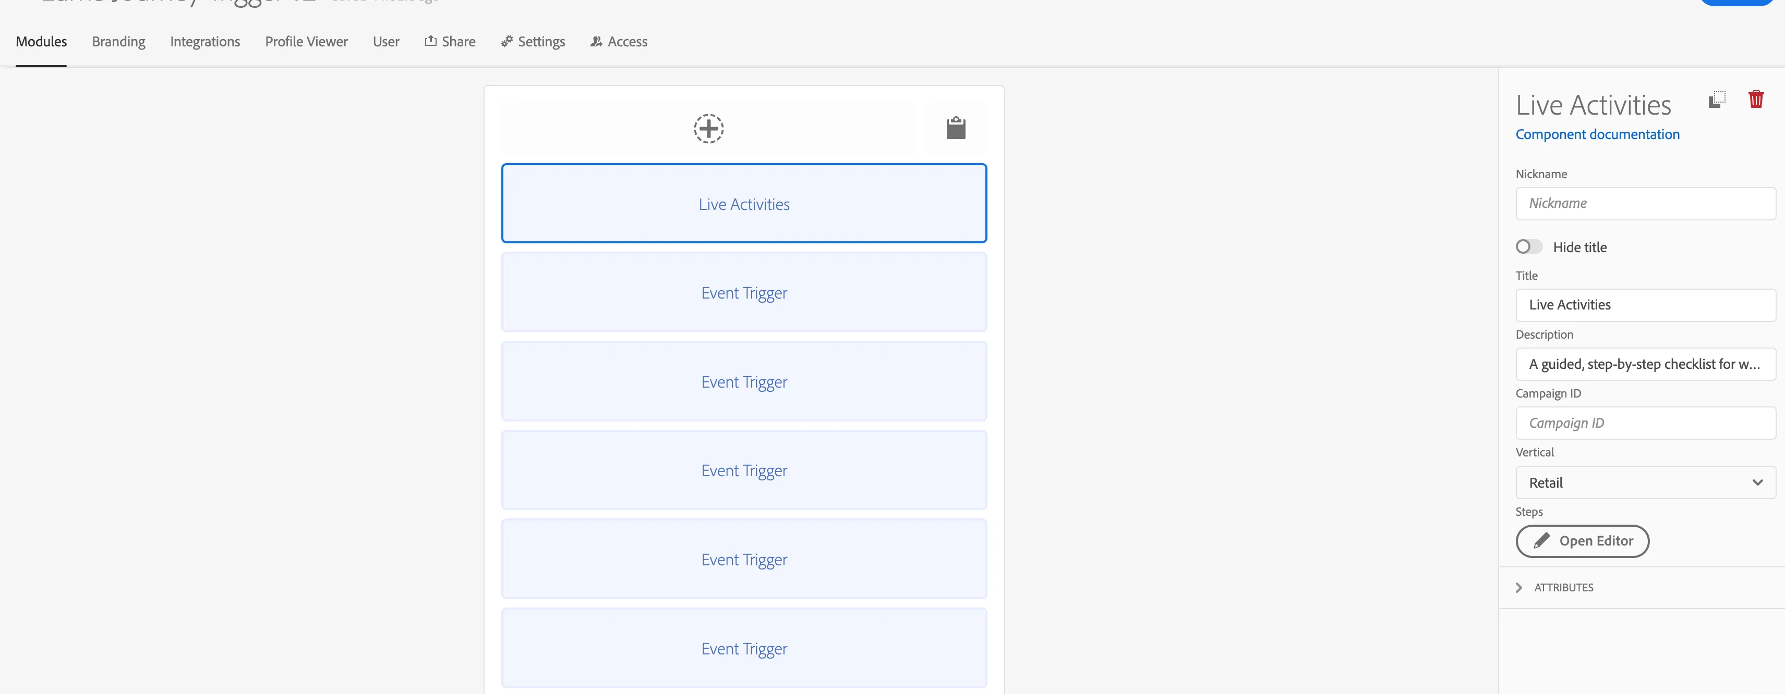Click the pencil icon in Open Editor
This screenshot has height=694, width=1785.
click(x=1541, y=540)
